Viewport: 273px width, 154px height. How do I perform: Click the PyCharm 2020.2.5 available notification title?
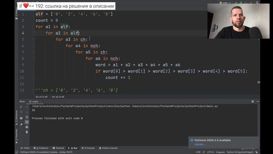click(x=212, y=140)
